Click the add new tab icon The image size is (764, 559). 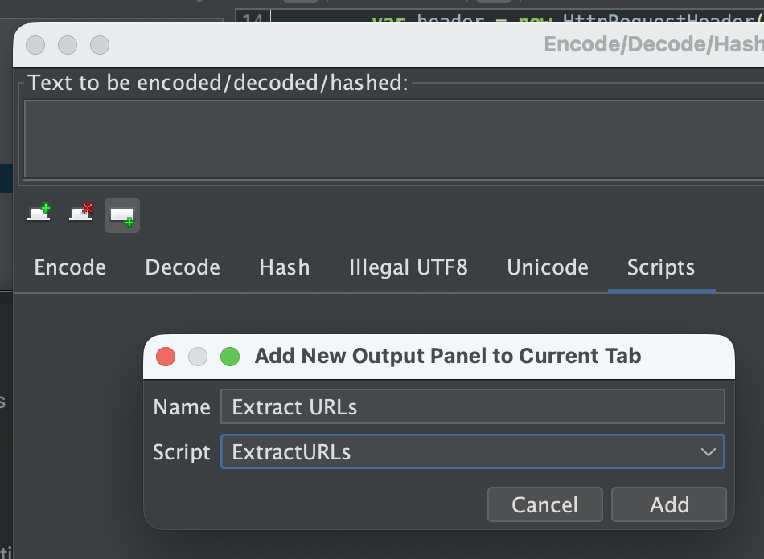tap(38, 212)
